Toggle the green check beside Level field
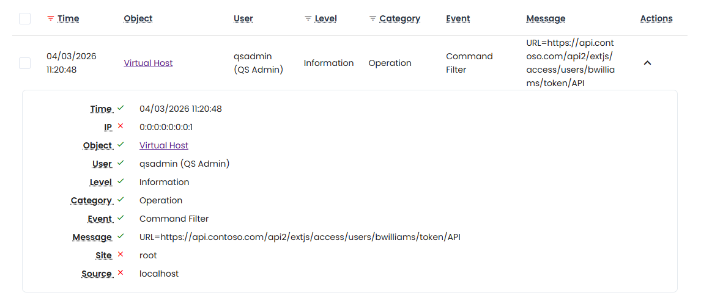This screenshot has width=701, height=298. point(121,181)
